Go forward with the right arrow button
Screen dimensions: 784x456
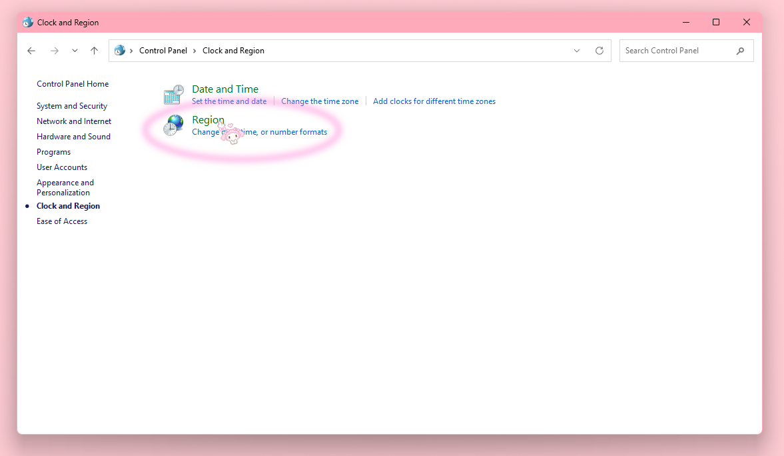(55, 51)
